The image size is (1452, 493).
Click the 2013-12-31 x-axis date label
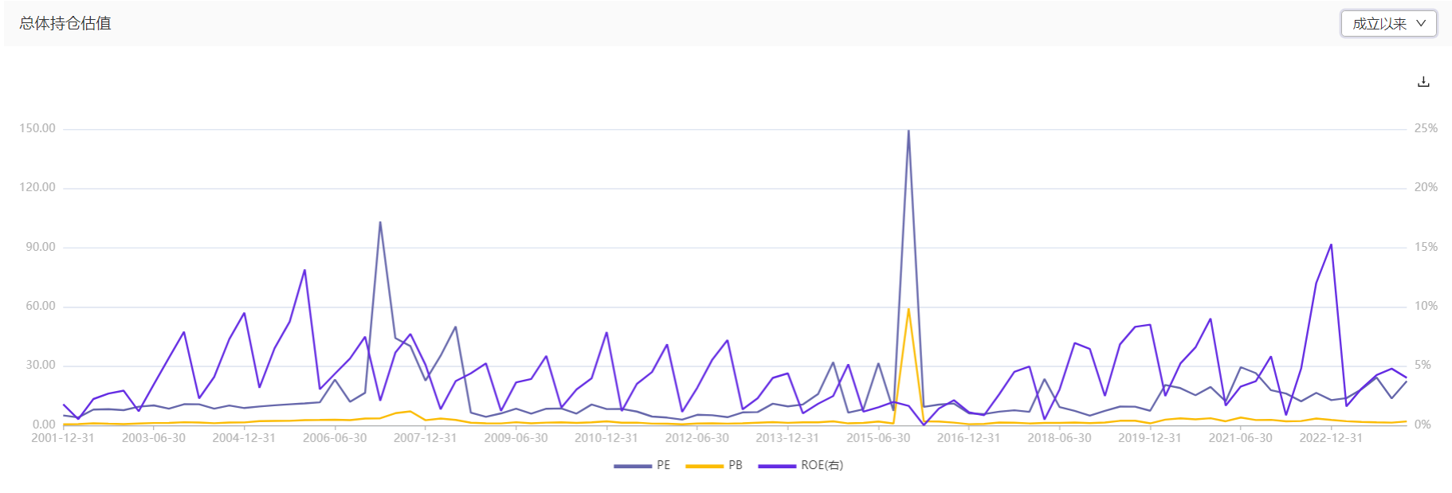787,438
